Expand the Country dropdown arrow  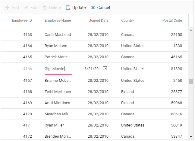pos(143,69)
